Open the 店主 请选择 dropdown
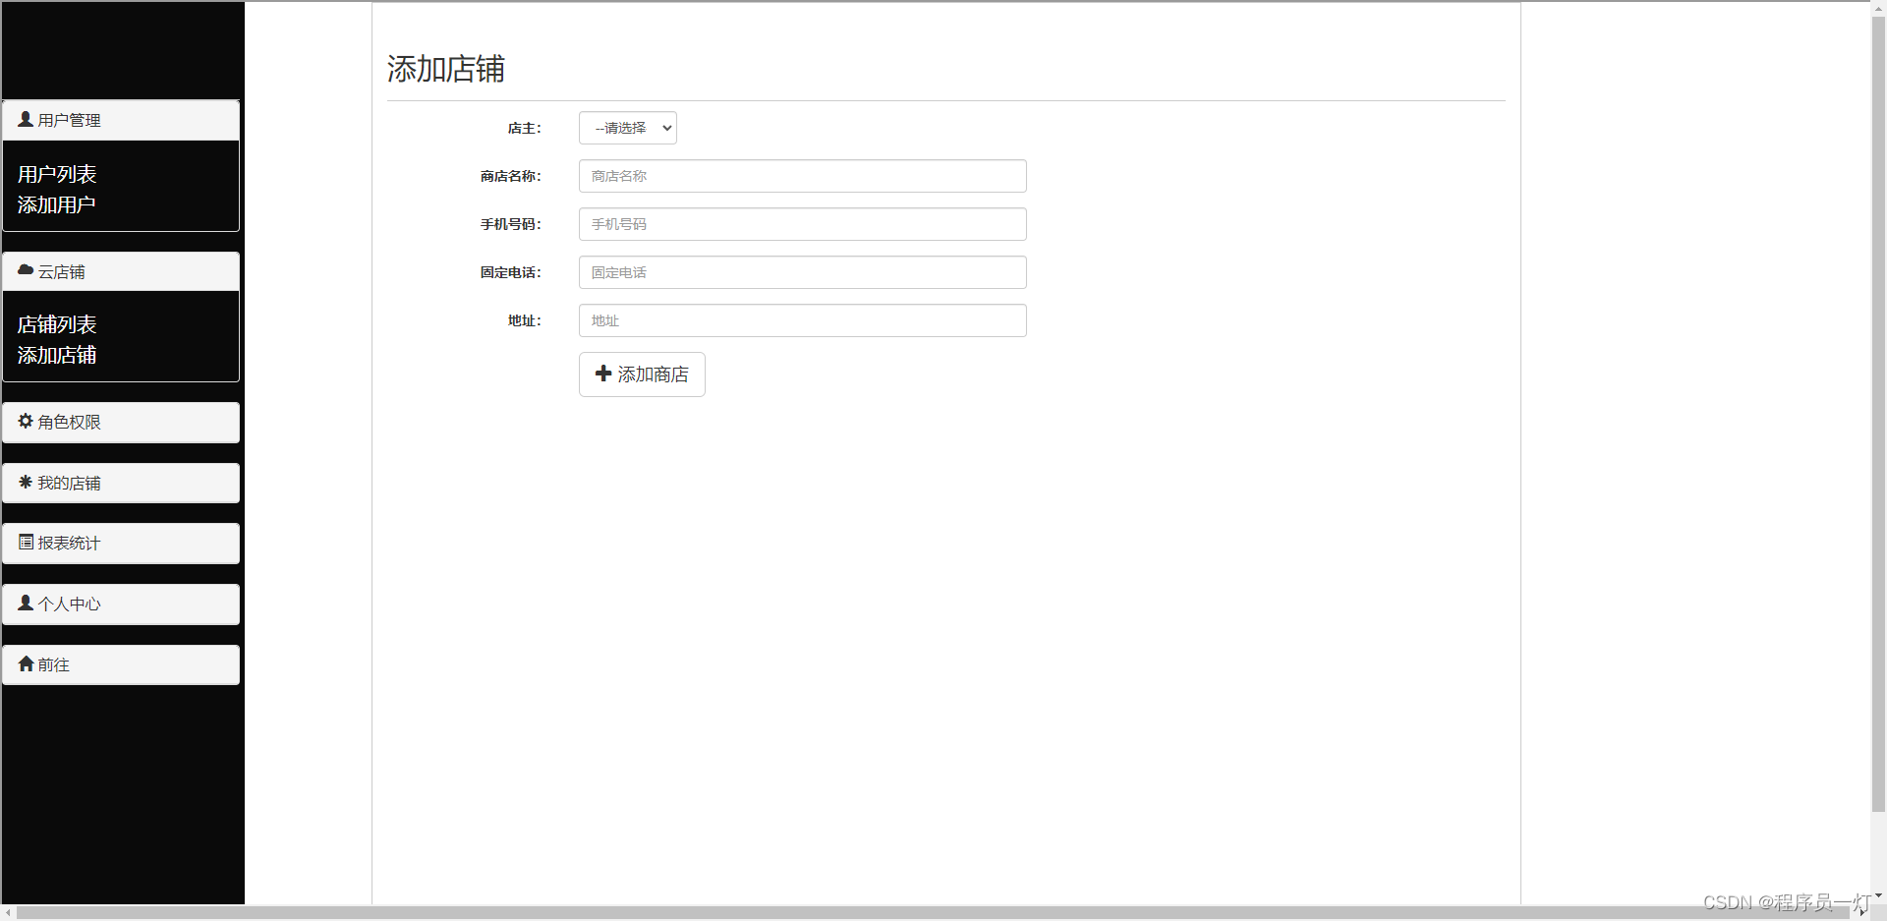 [627, 128]
